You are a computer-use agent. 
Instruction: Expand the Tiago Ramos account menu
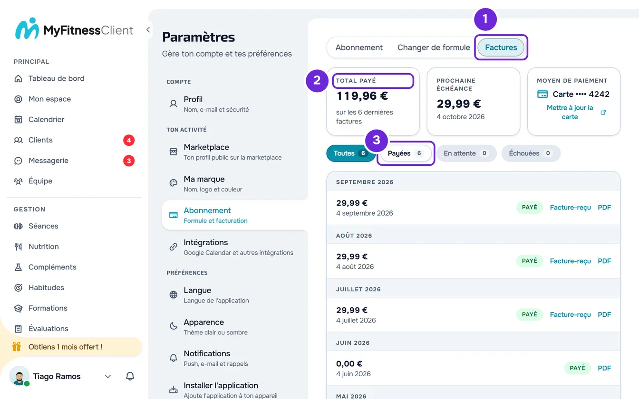click(108, 376)
